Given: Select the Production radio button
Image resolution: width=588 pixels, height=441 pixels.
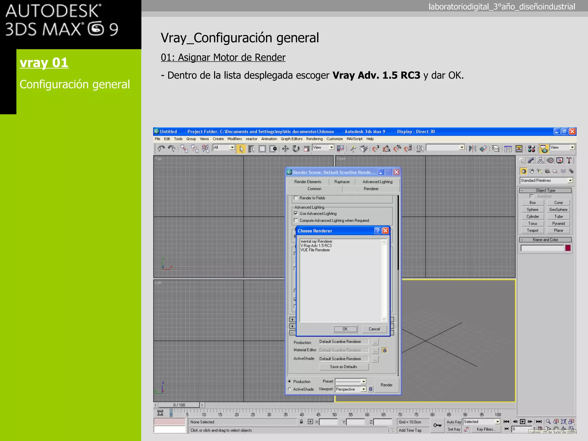Looking at the screenshot, I should (x=290, y=382).
